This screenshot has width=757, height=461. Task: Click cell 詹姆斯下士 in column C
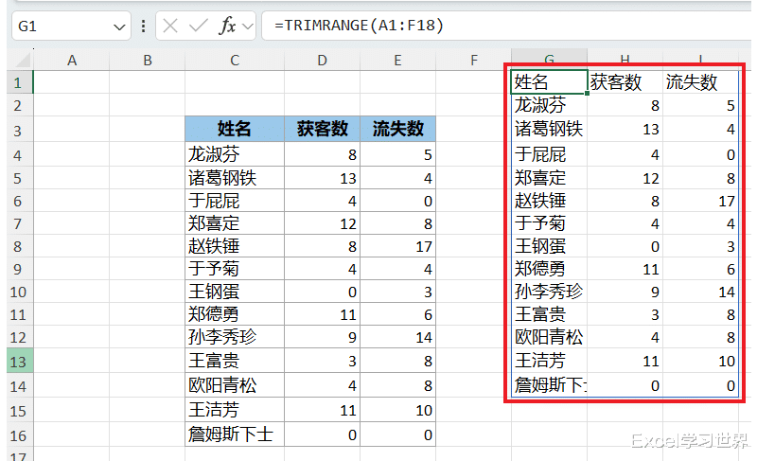(235, 434)
